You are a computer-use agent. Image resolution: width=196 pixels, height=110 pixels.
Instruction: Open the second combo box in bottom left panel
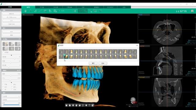11,100
